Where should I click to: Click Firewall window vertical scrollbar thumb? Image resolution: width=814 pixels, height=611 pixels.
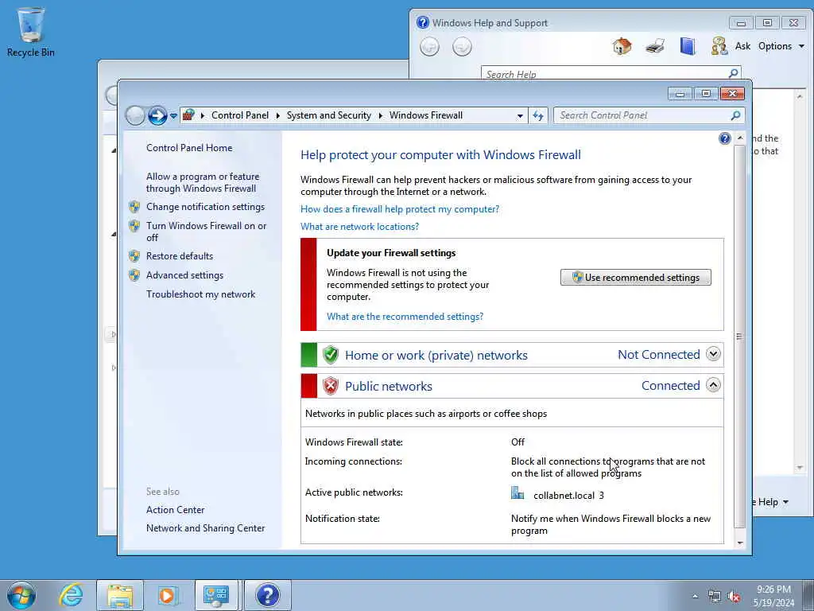coord(740,337)
